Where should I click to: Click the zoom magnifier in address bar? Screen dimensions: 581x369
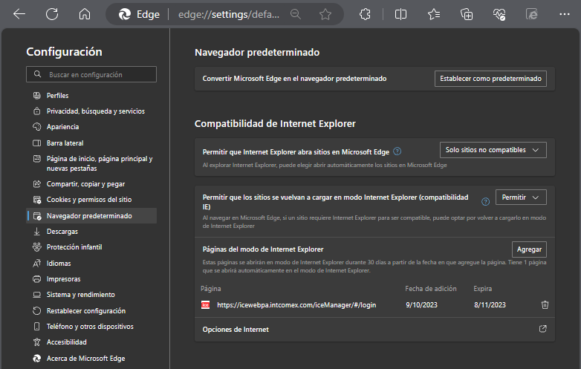295,14
